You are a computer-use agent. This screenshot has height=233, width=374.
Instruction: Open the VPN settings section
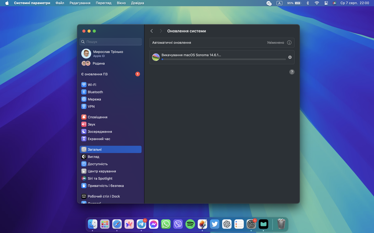point(91,107)
